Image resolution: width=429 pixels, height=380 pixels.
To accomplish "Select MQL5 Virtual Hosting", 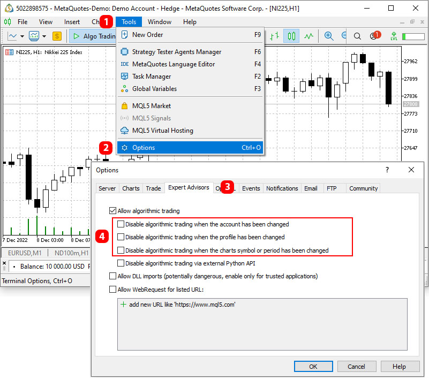I will 191,131.
